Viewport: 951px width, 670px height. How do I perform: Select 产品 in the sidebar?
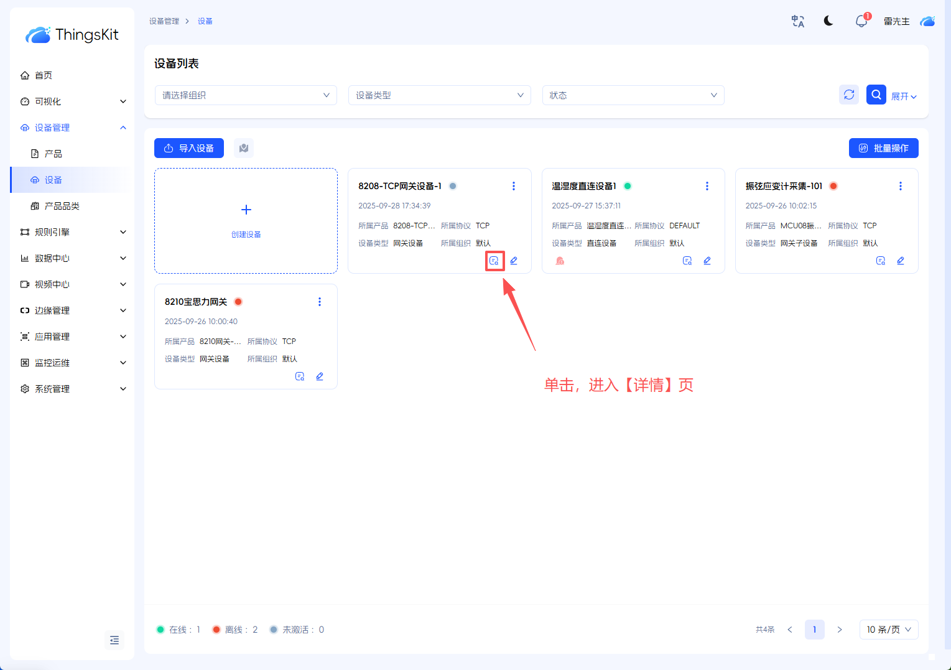point(53,154)
